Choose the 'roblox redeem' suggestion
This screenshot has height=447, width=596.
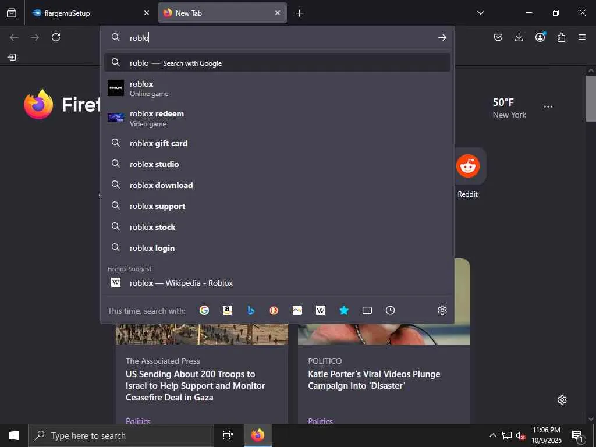coord(277,118)
